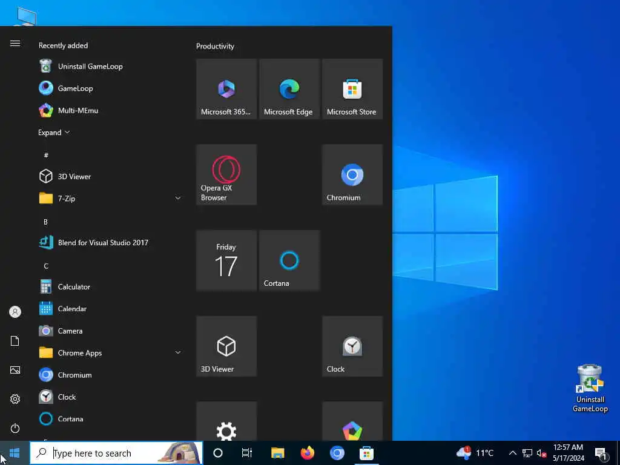Show hidden system tray icons
The width and height of the screenshot is (620, 465).
512,453
